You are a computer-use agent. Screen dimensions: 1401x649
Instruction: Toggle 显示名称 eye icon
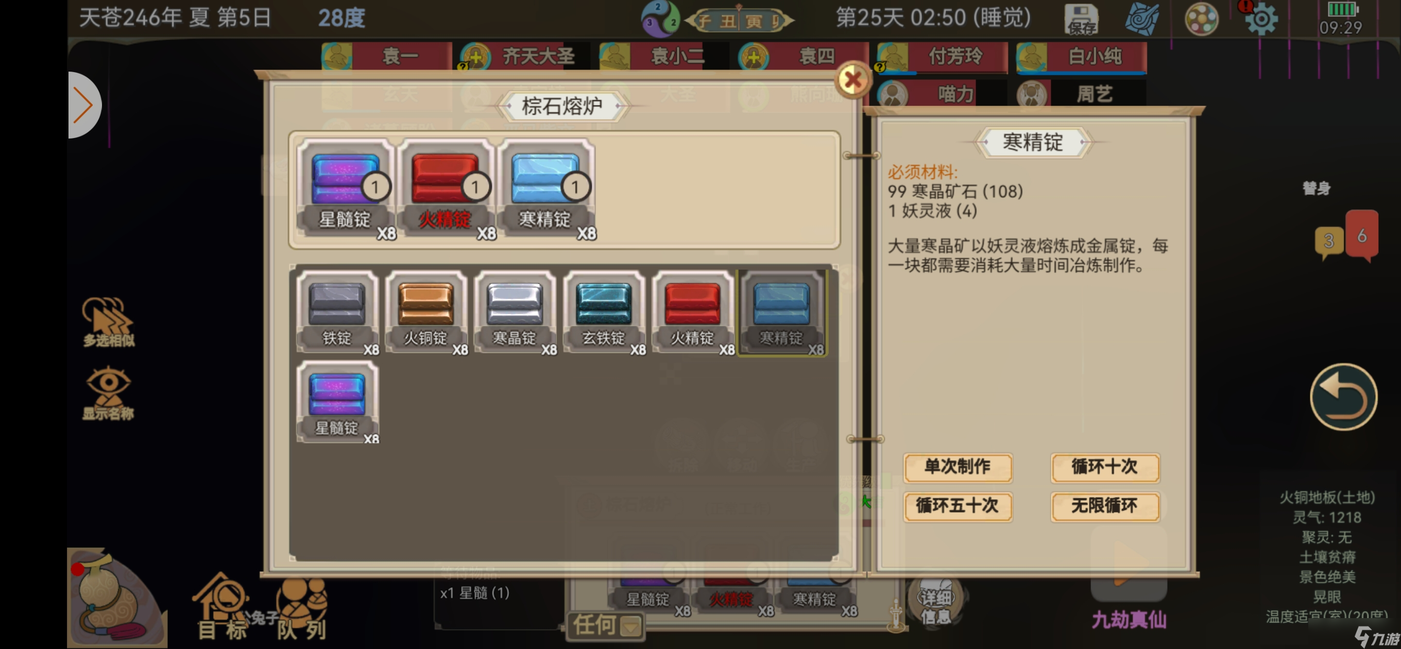pyautogui.click(x=108, y=394)
